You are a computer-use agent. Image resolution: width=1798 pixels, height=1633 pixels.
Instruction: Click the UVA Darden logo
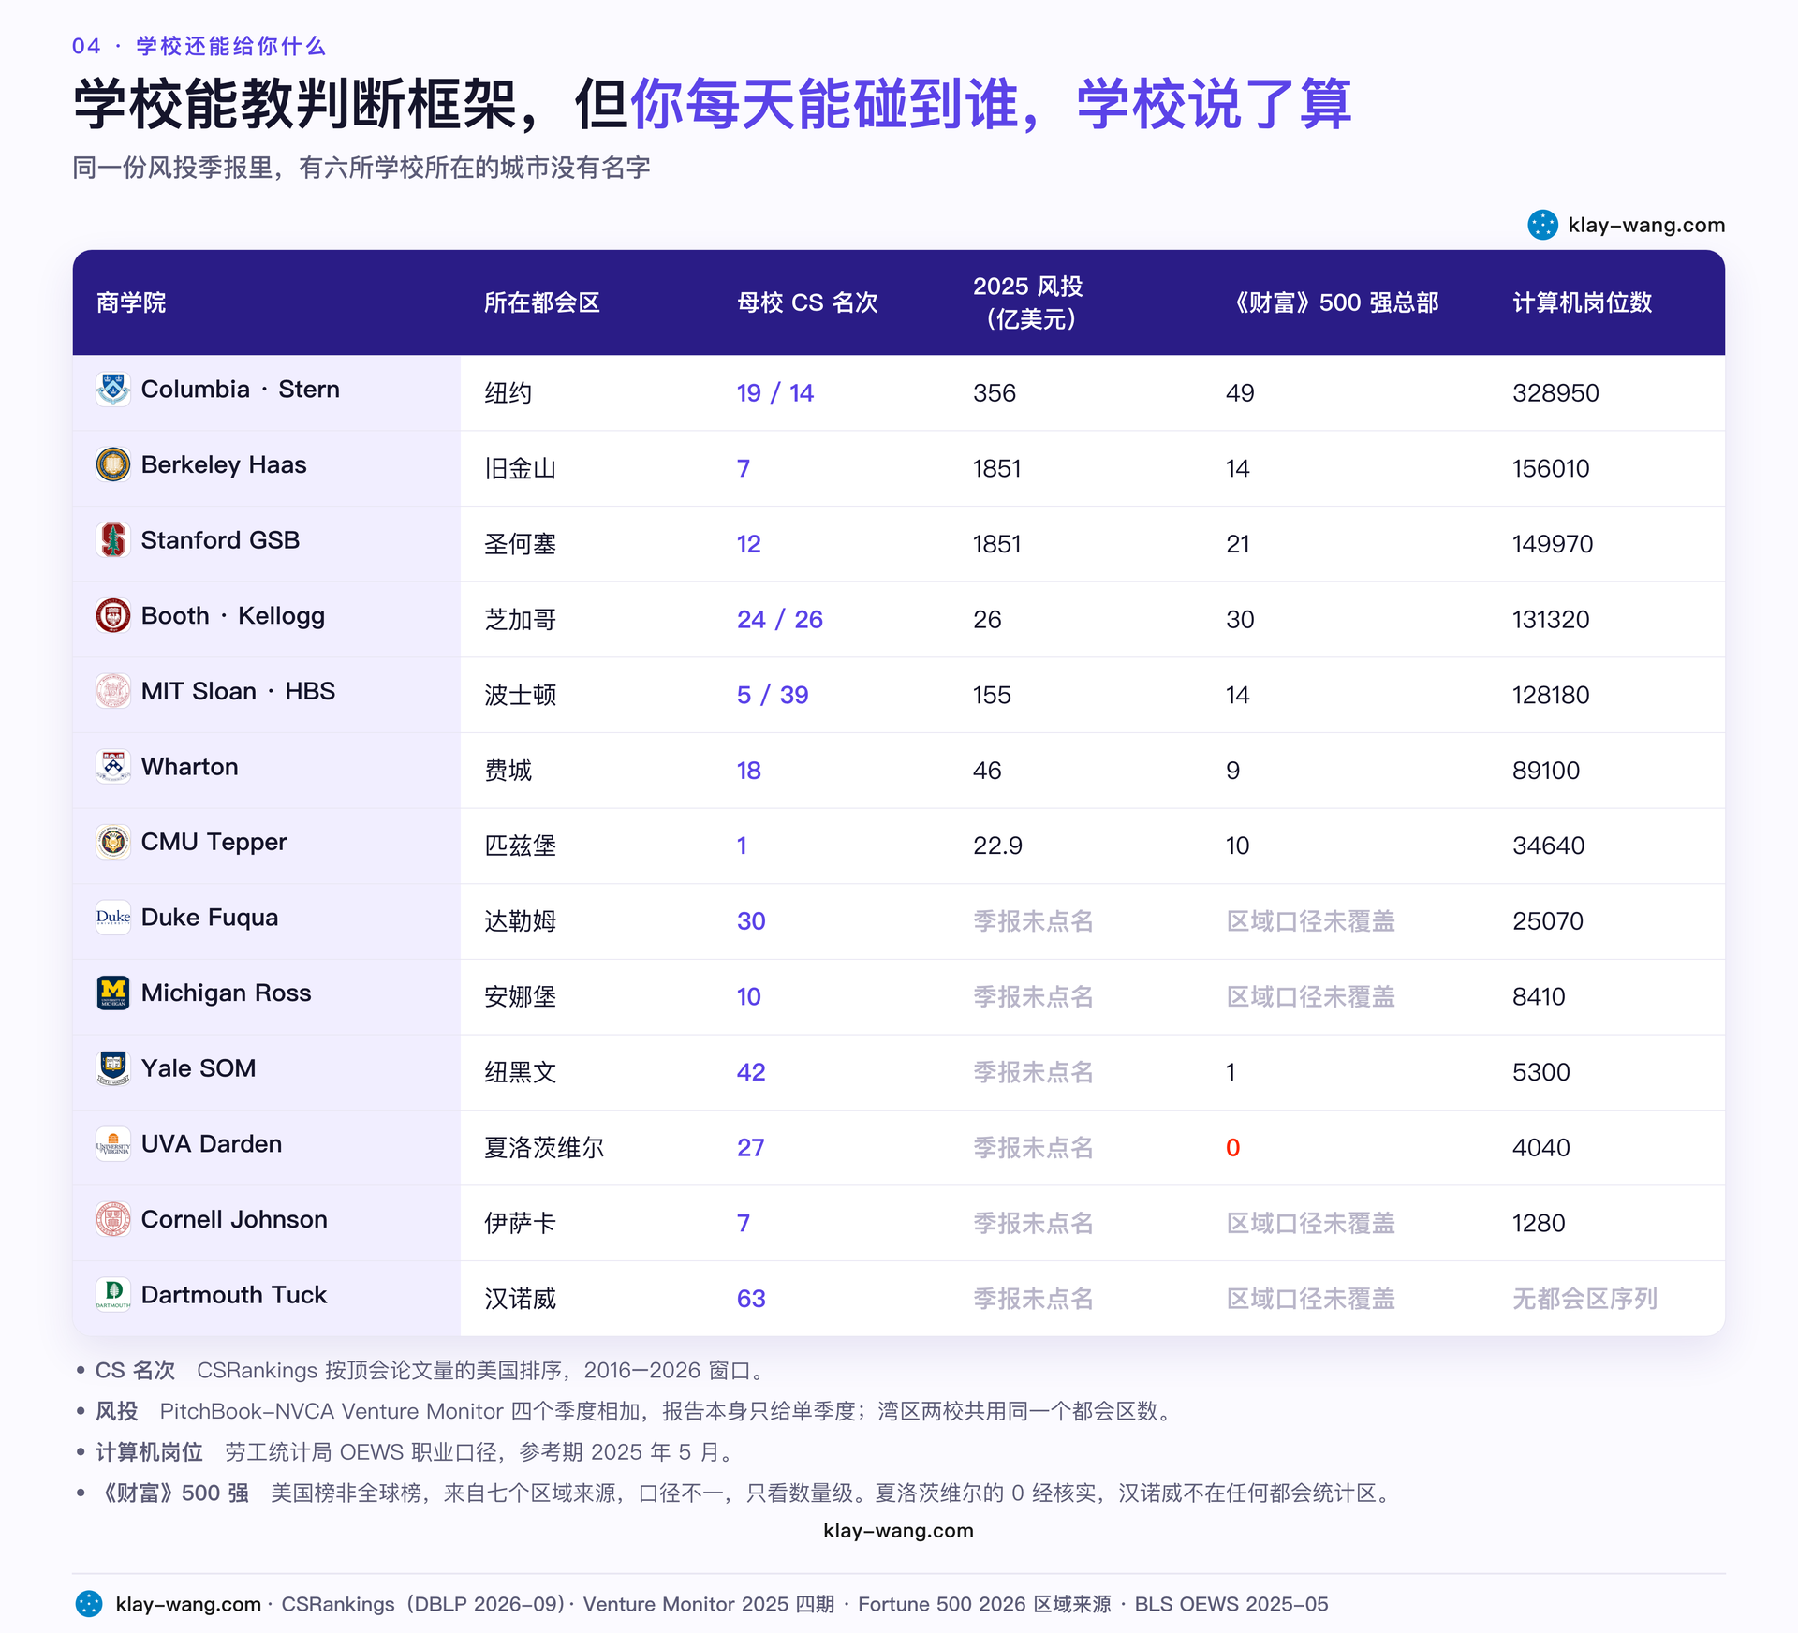113,1144
